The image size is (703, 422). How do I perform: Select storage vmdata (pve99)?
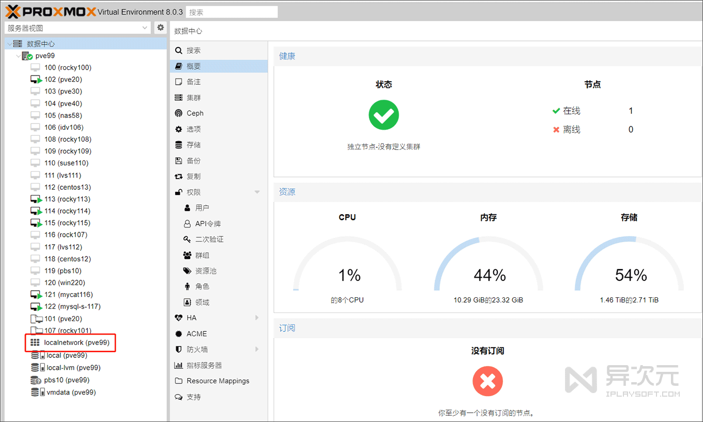point(71,392)
